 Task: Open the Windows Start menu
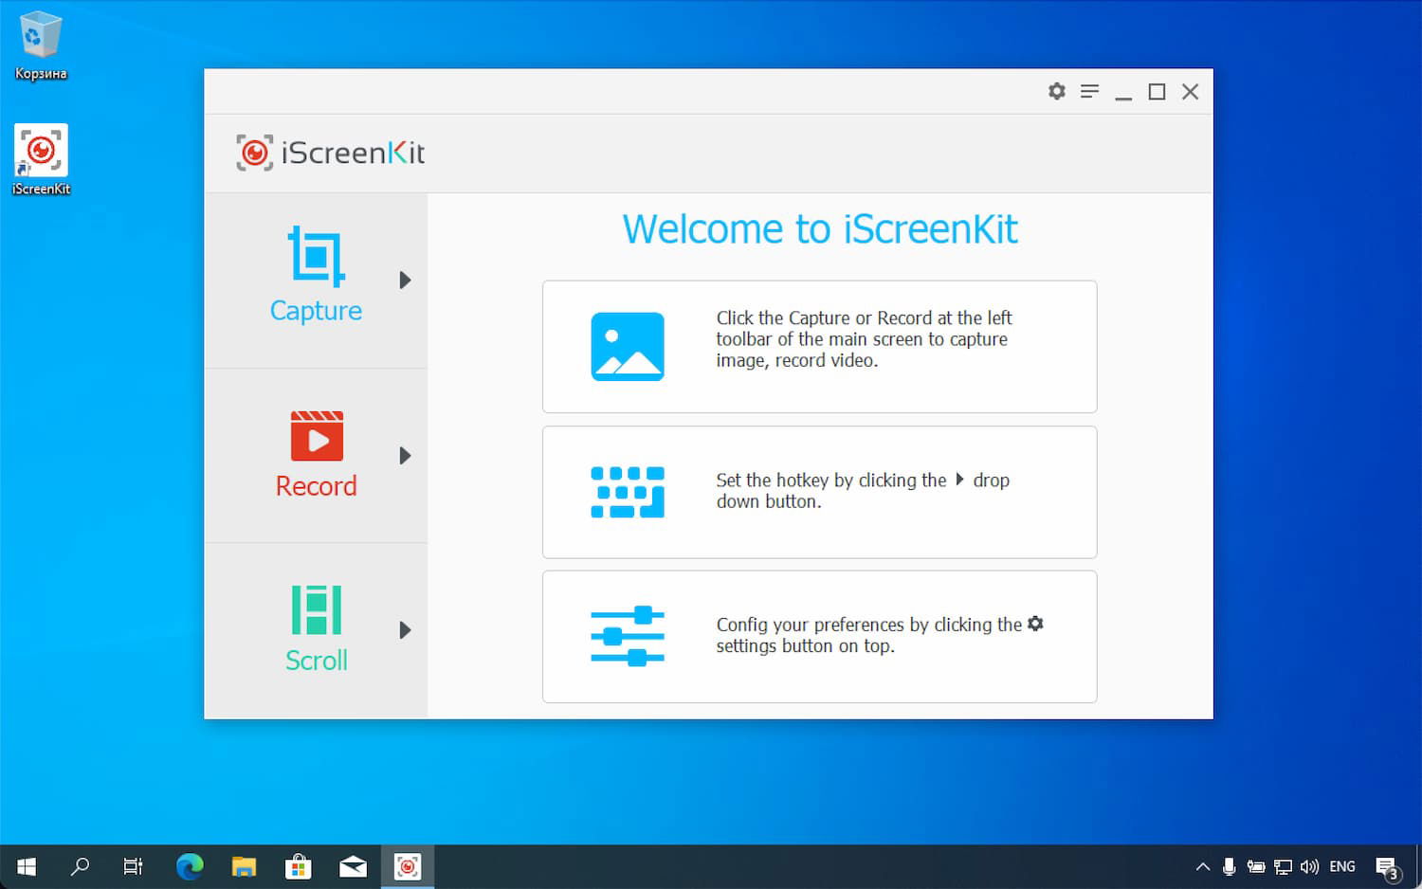pos(27,866)
